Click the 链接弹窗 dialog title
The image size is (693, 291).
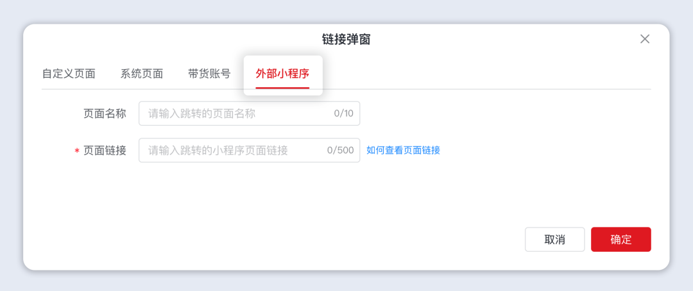pos(346,40)
